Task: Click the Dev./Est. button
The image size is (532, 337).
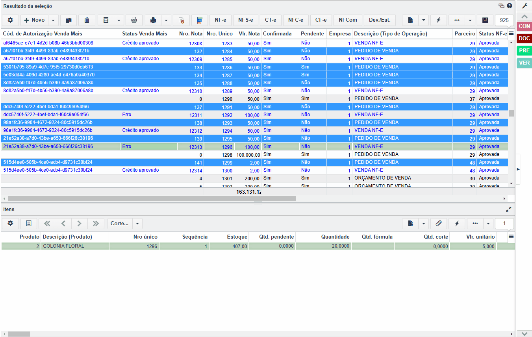Action: coord(380,20)
